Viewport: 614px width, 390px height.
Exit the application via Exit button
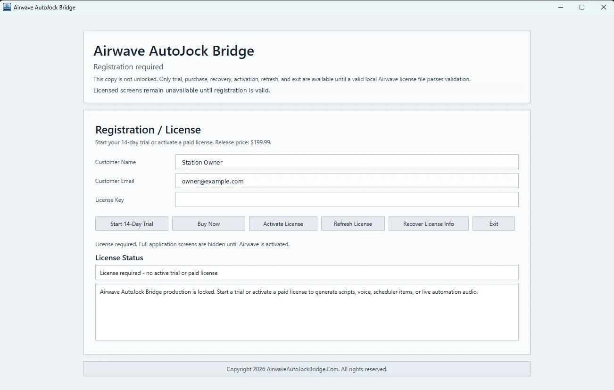494,224
